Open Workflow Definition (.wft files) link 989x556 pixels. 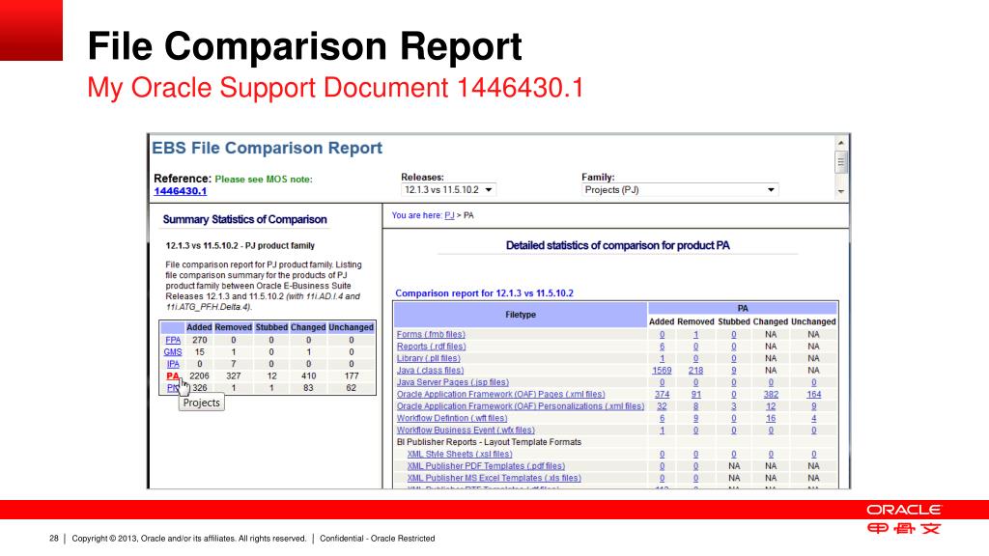click(x=452, y=418)
